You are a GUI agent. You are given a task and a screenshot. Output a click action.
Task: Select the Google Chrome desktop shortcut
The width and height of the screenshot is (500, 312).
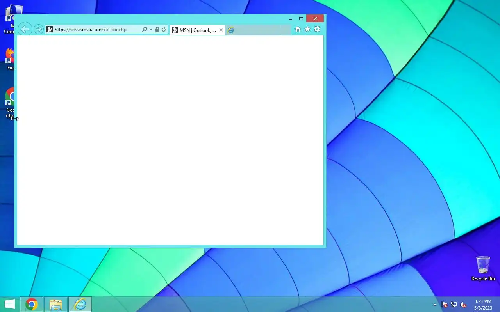point(10,103)
